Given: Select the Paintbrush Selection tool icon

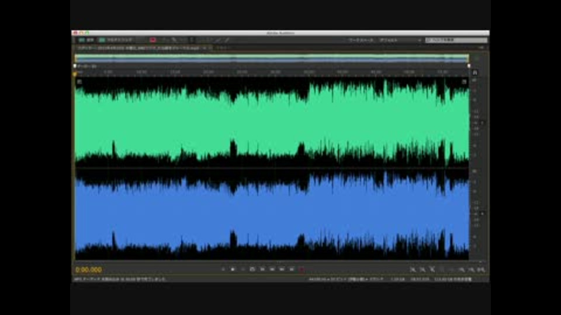Looking at the screenshot, I should pyautogui.click(x=217, y=40).
